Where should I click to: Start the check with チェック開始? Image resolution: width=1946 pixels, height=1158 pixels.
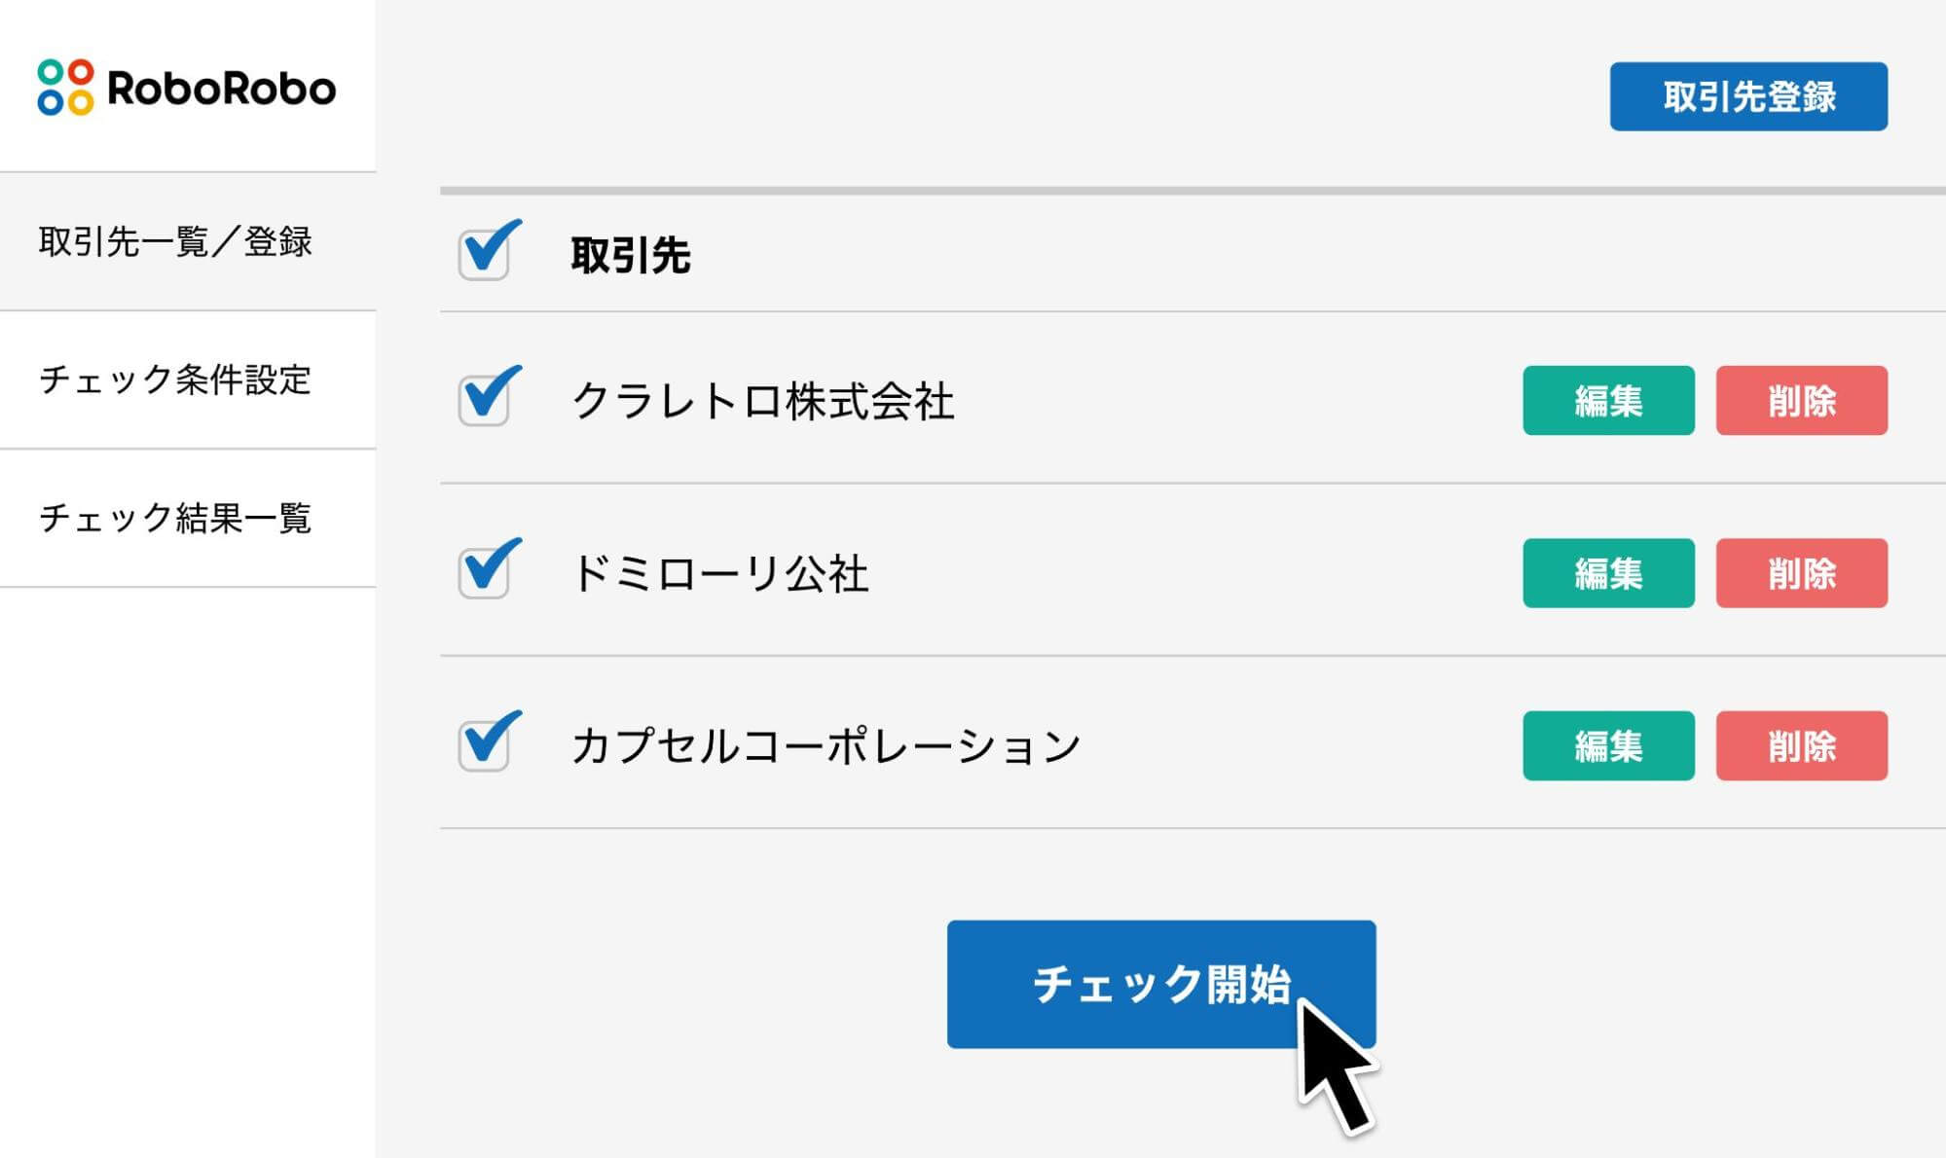[1161, 985]
